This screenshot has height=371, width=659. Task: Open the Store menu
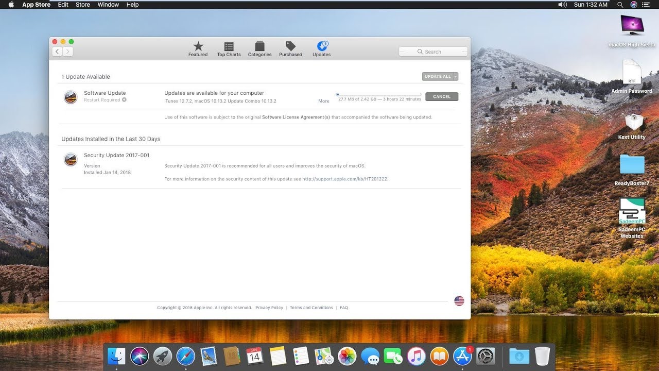tap(83, 5)
